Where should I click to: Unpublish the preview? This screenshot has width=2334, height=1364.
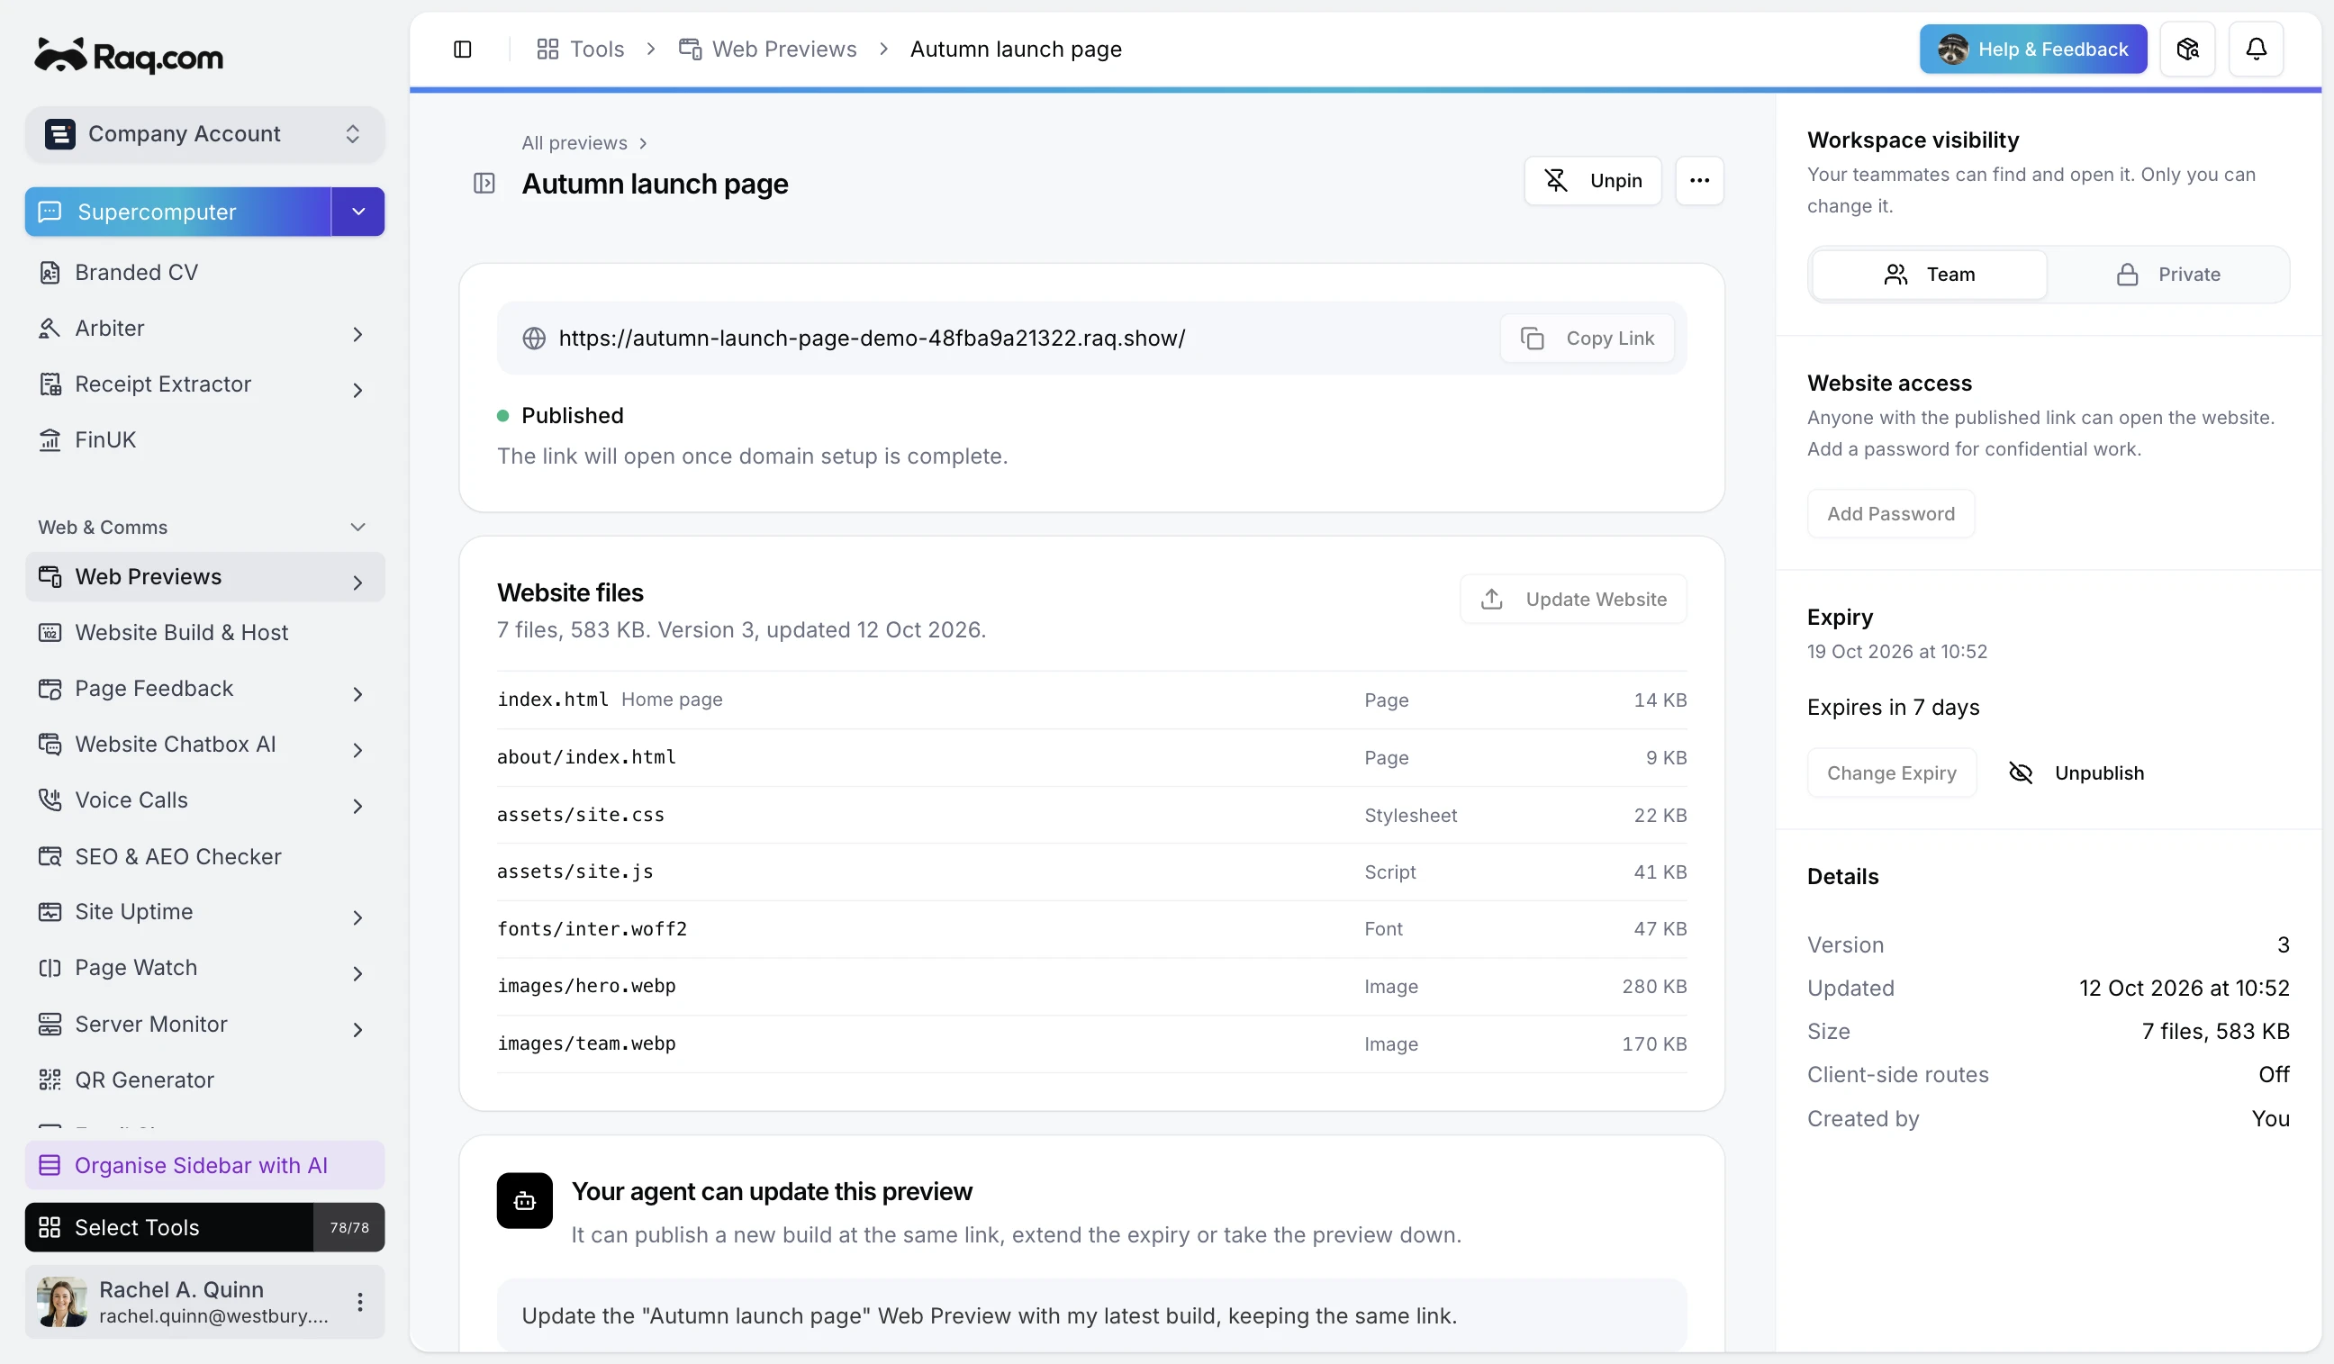click(2076, 772)
